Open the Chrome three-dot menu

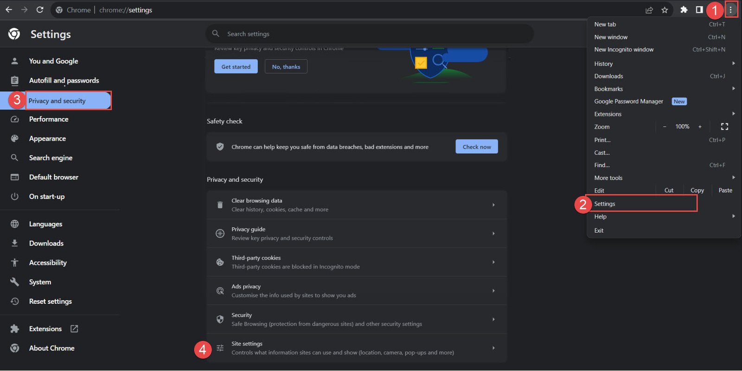tap(730, 10)
